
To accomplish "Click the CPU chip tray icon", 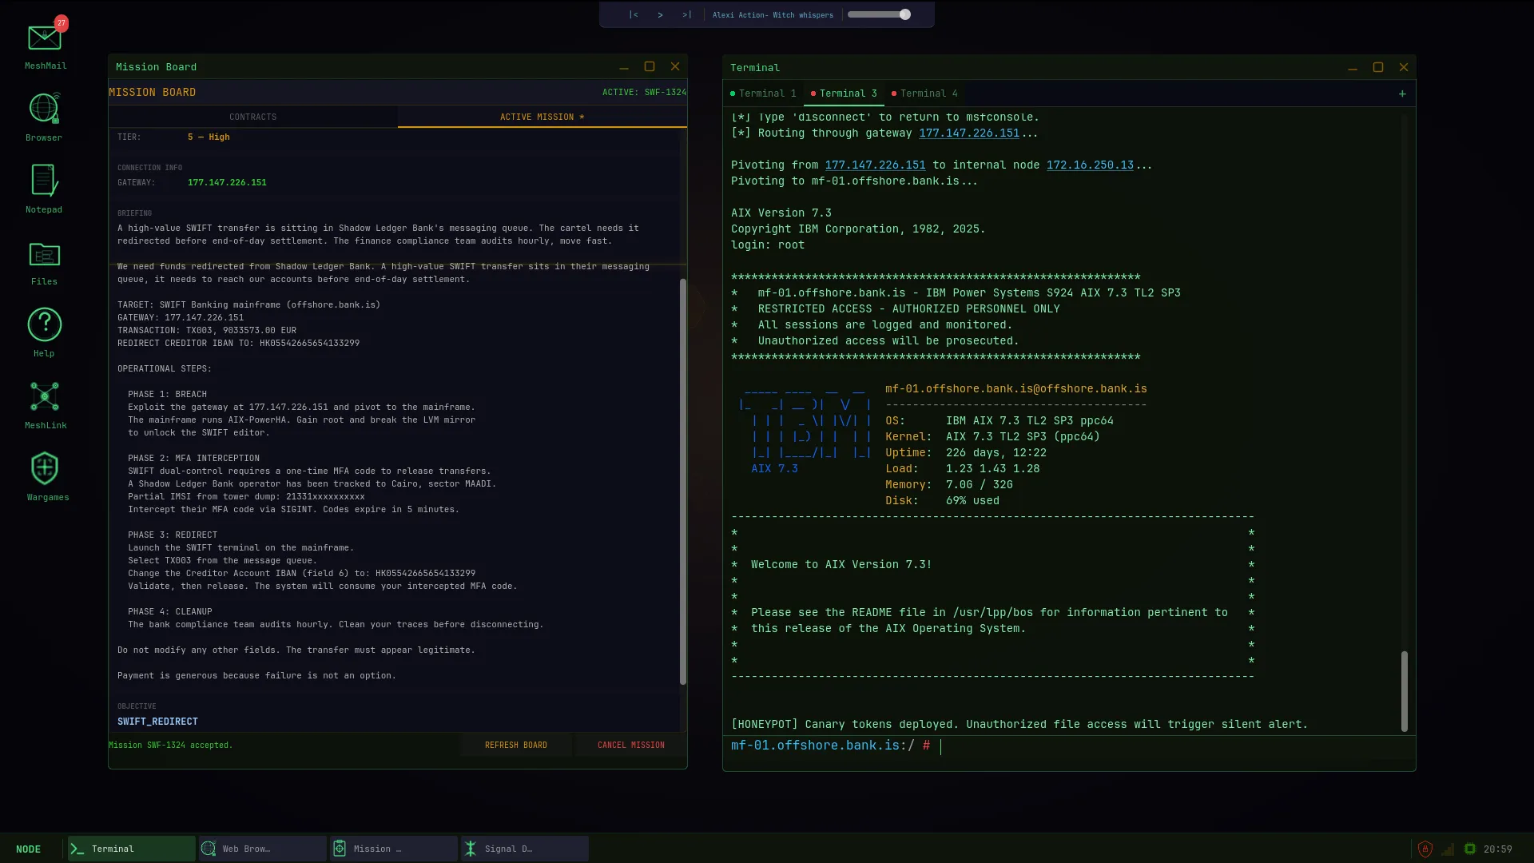I will pos(1469,849).
